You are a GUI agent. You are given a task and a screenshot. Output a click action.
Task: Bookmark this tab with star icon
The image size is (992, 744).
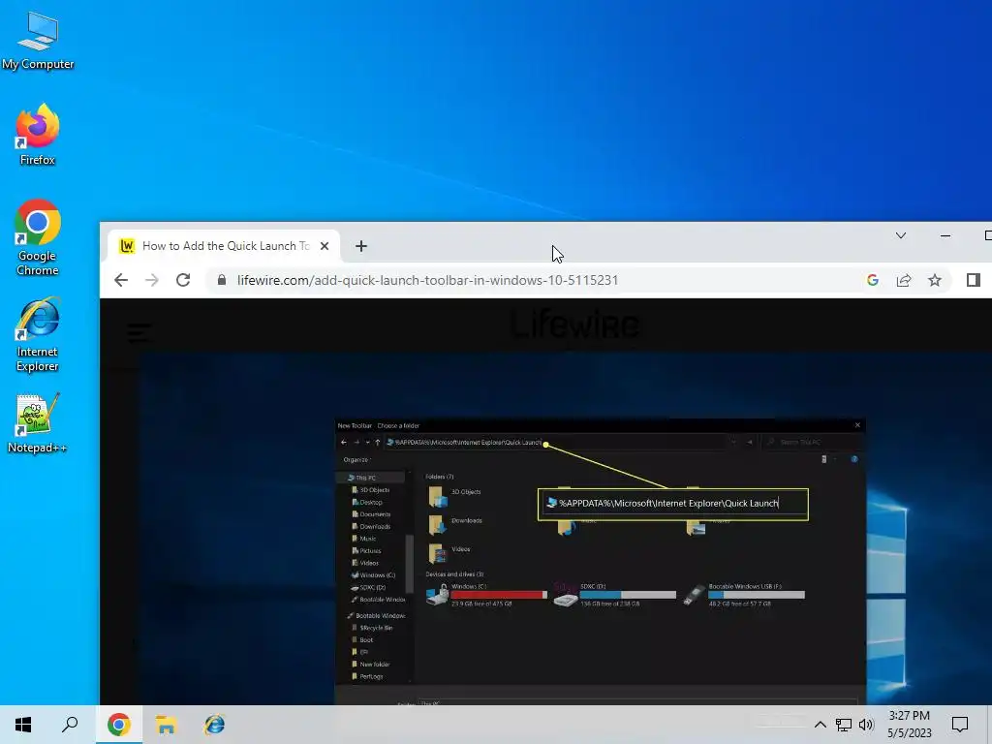coord(935,280)
